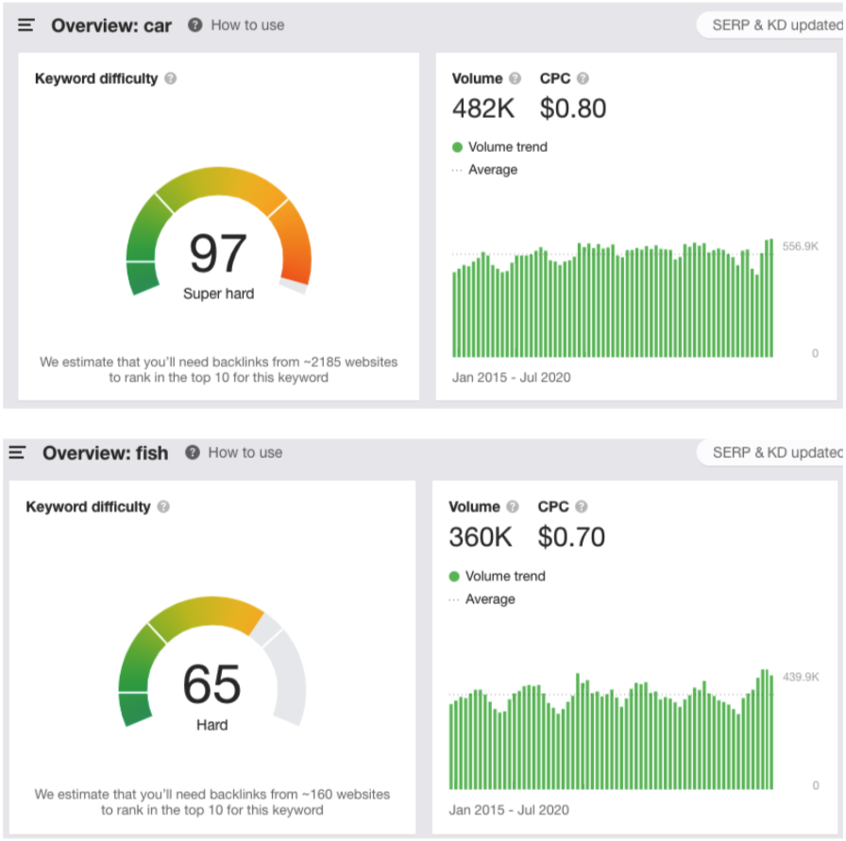Toggle Volume trend legend in car chart
Screen dimensions: 846x841
click(x=499, y=146)
